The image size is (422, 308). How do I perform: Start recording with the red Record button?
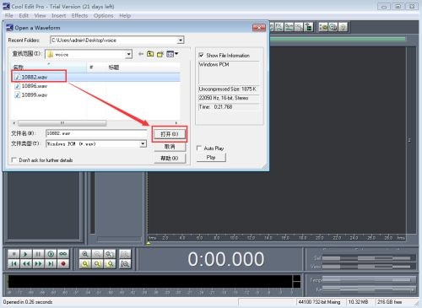(63, 264)
